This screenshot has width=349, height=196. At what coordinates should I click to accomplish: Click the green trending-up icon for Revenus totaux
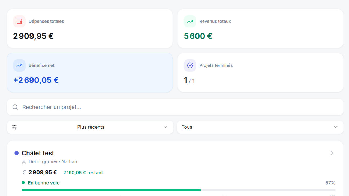coord(190,21)
